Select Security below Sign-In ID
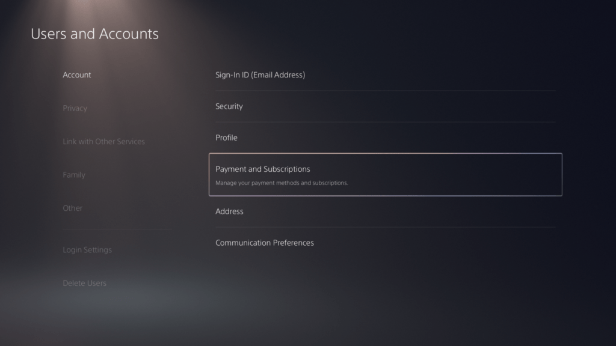Image resolution: width=616 pixels, height=346 pixels. tap(229, 106)
